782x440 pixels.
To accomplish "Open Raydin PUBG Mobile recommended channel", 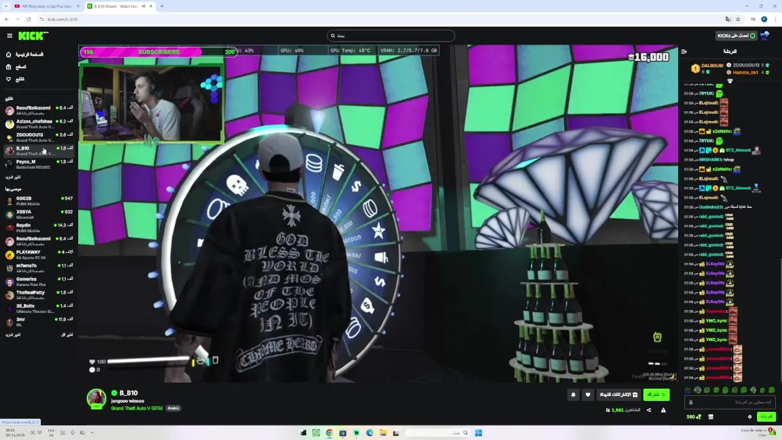I will (39, 227).
